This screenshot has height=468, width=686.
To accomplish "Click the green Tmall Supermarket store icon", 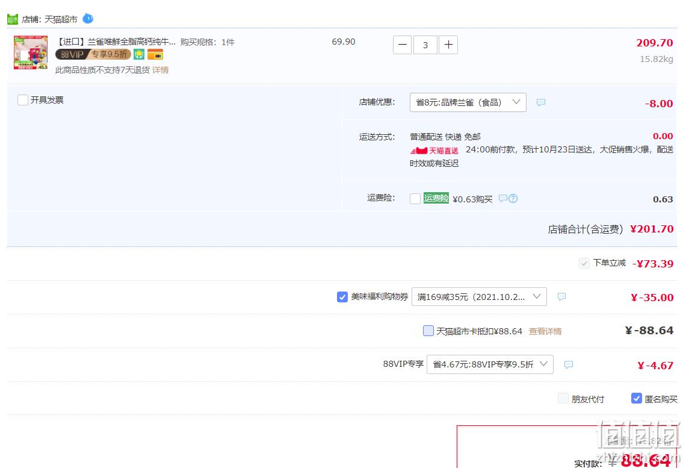I will pyautogui.click(x=13, y=19).
